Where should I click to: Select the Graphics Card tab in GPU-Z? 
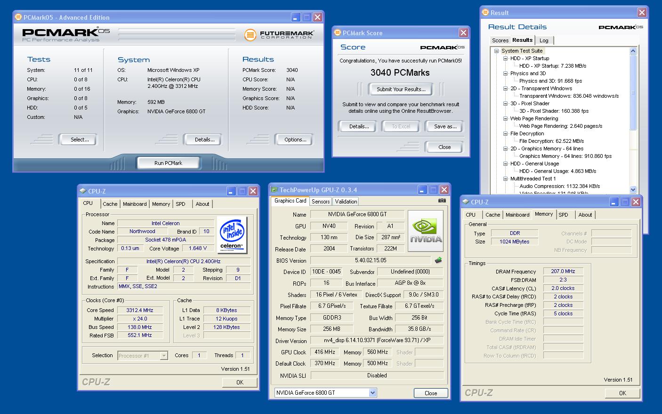pyautogui.click(x=290, y=201)
